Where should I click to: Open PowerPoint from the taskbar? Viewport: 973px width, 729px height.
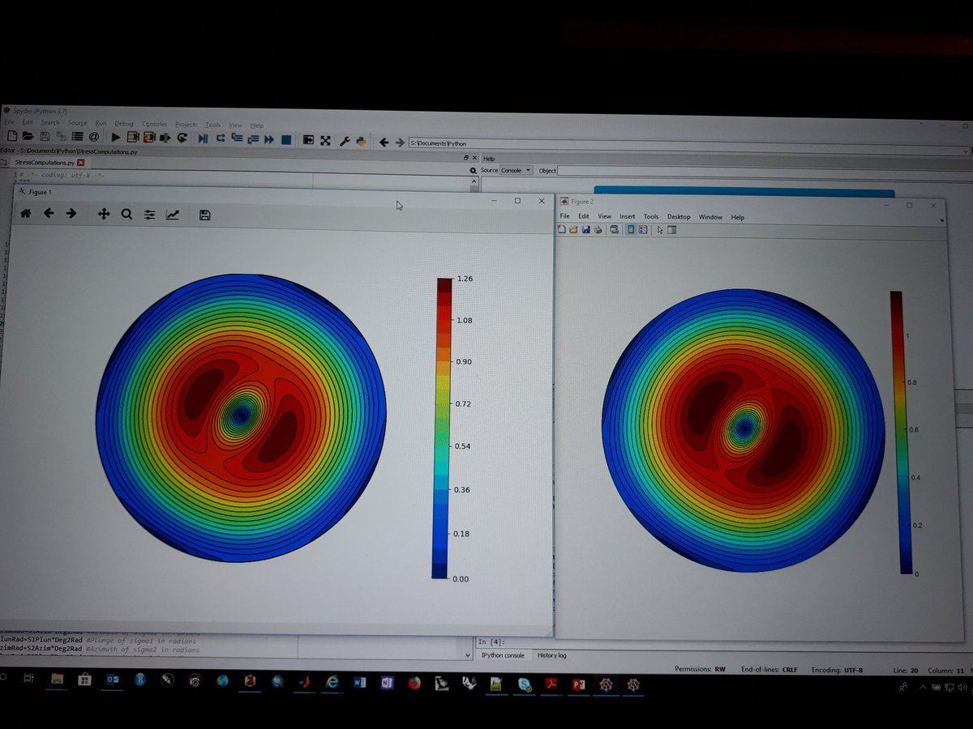click(578, 684)
